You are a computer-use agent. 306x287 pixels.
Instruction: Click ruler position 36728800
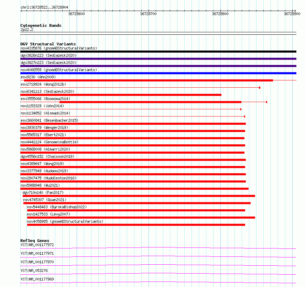pyautogui.click(x=220, y=14)
